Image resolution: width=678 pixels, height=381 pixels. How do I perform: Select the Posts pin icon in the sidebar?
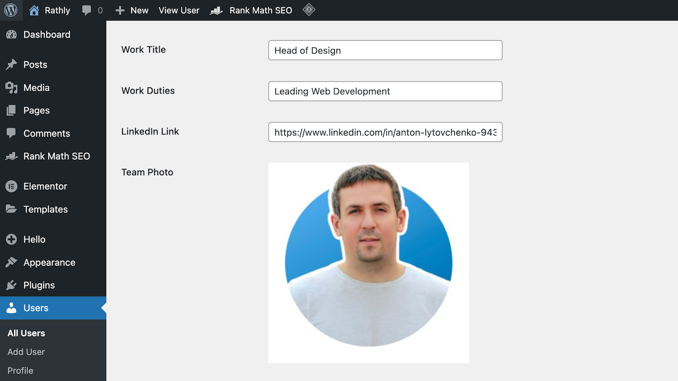(12, 65)
